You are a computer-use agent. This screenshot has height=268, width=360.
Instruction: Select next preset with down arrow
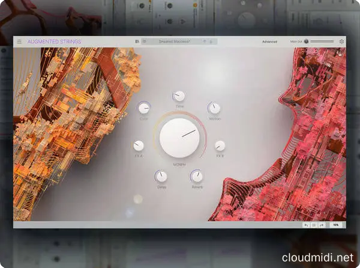pyautogui.click(x=212, y=42)
